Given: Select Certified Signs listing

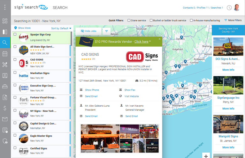Looking at the screenshot, I should click(x=42, y=151).
